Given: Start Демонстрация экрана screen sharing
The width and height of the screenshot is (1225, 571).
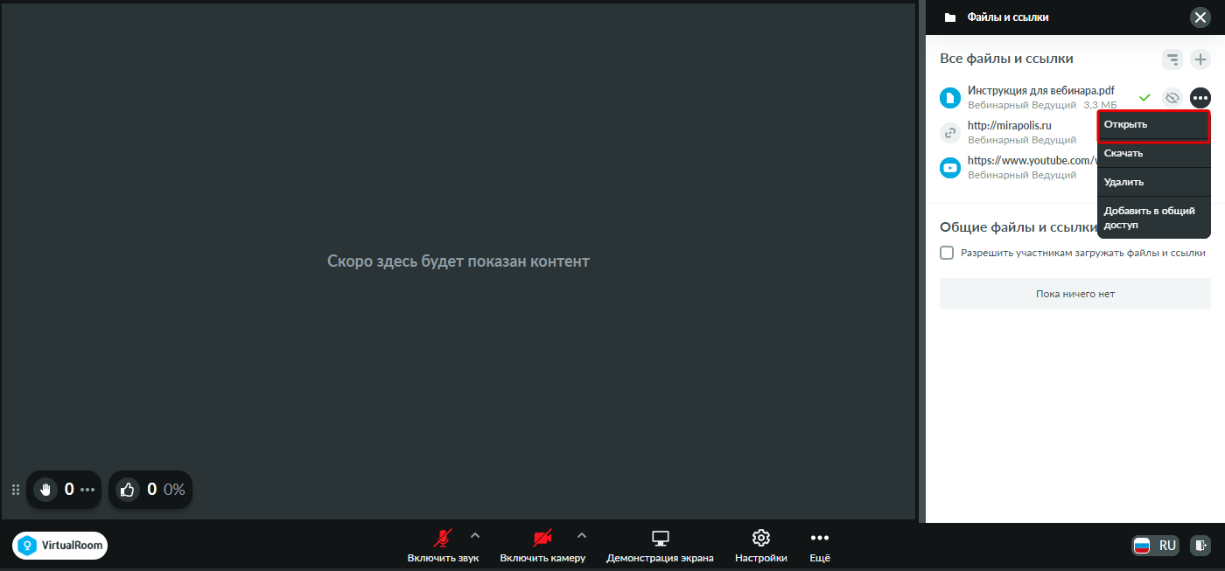Looking at the screenshot, I should tap(660, 546).
